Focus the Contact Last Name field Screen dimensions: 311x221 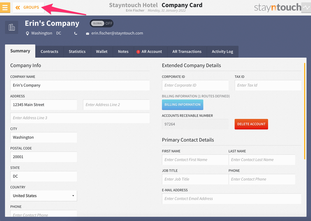click(x=262, y=160)
